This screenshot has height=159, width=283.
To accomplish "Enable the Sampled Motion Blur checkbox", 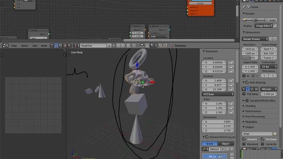I will tap(247, 100).
